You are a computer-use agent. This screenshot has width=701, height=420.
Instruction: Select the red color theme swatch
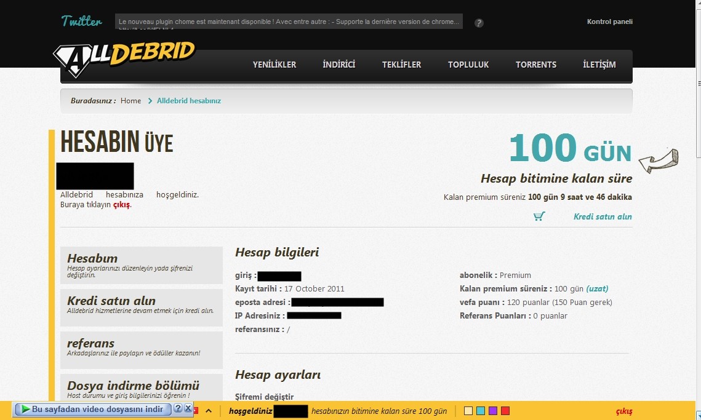(x=505, y=411)
